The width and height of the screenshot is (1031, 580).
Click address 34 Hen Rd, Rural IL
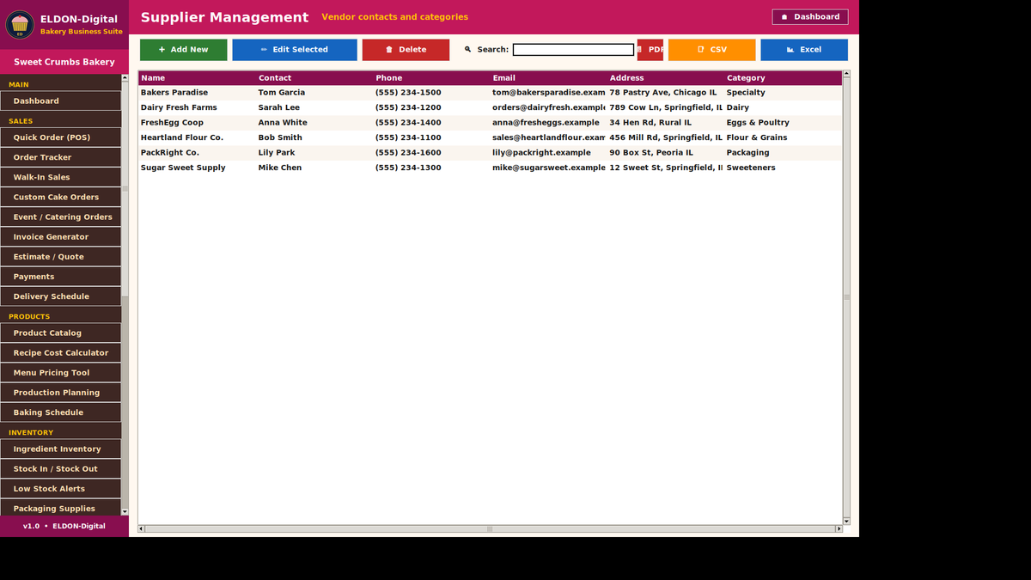(650, 123)
